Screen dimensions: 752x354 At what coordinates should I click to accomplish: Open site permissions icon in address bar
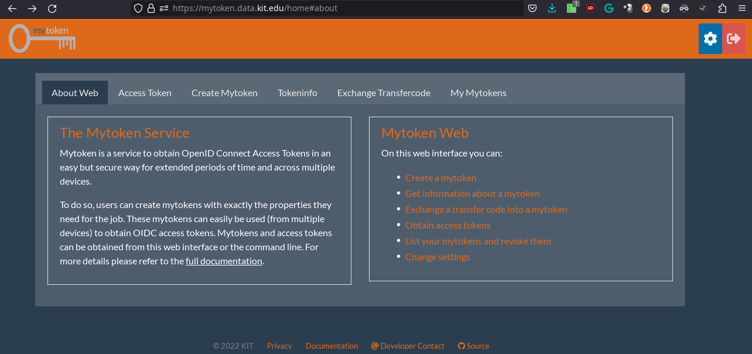click(164, 8)
